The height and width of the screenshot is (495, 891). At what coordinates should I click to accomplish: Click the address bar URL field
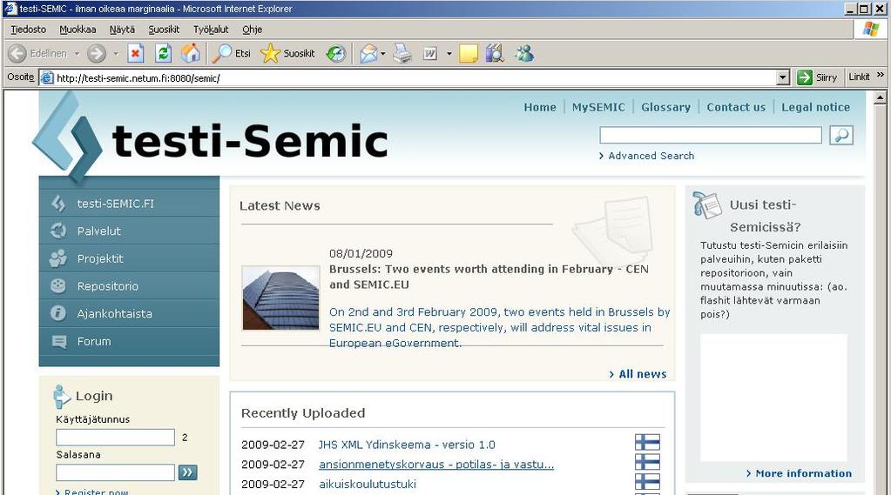pyautogui.click(x=416, y=77)
